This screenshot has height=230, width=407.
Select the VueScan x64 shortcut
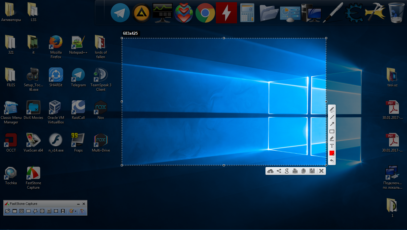[x=33, y=143]
